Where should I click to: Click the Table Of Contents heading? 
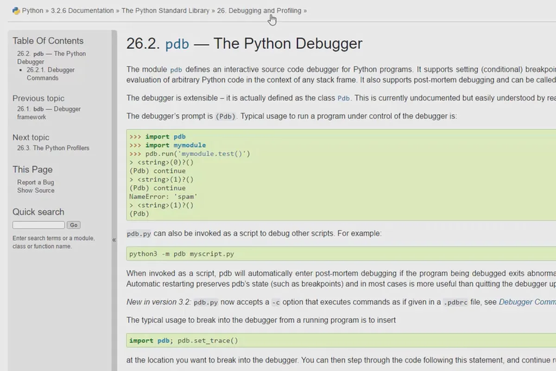[48, 41]
